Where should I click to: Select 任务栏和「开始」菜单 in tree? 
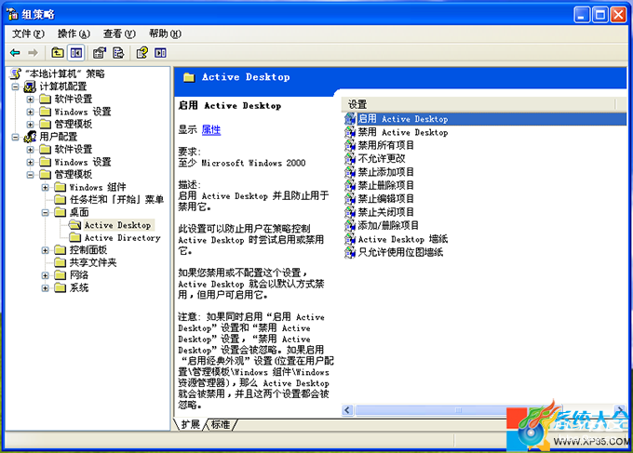(x=116, y=199)
